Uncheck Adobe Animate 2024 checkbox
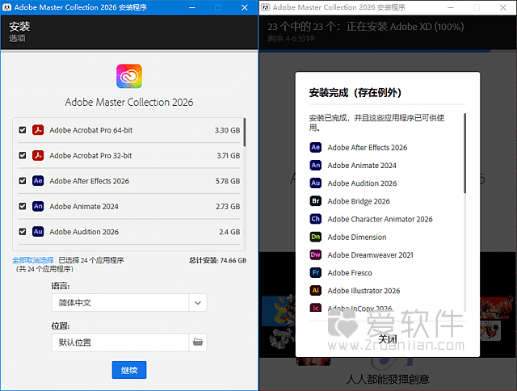This screenshot has height=391, width=517. coord(23,206)
